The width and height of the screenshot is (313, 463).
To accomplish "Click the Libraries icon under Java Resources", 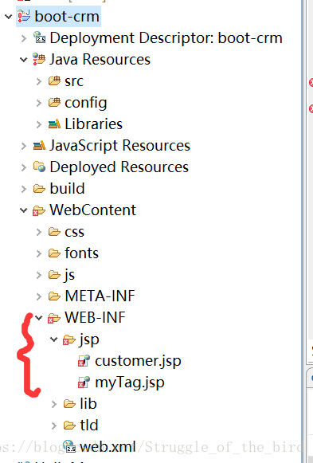I will (54, 124).
